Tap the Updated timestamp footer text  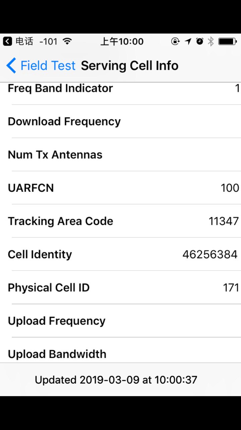(116, 380)
